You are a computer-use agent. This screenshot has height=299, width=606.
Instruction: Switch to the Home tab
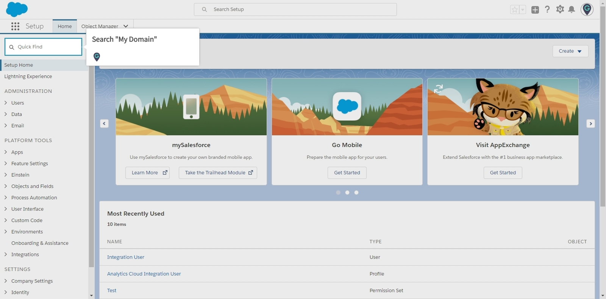click(65, 26)
